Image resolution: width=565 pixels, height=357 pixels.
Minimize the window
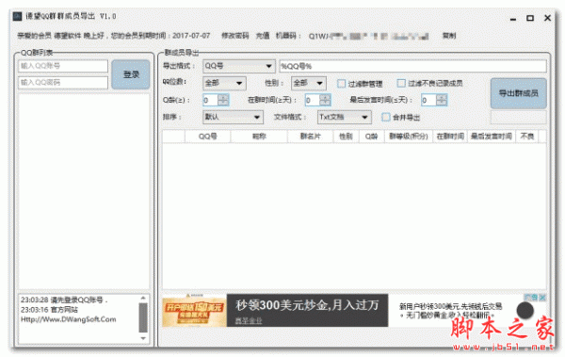coord(513,18)
